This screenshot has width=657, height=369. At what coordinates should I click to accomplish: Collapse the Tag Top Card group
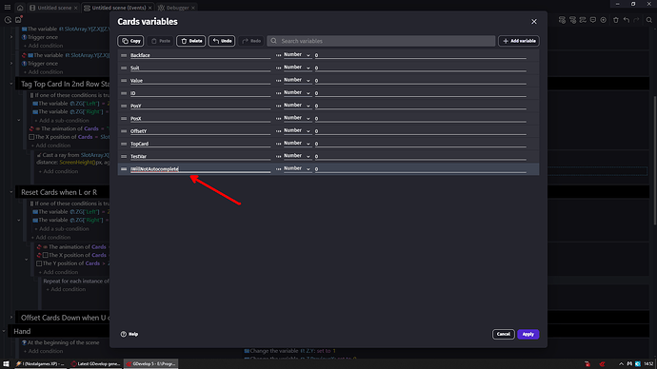point(11,84)
